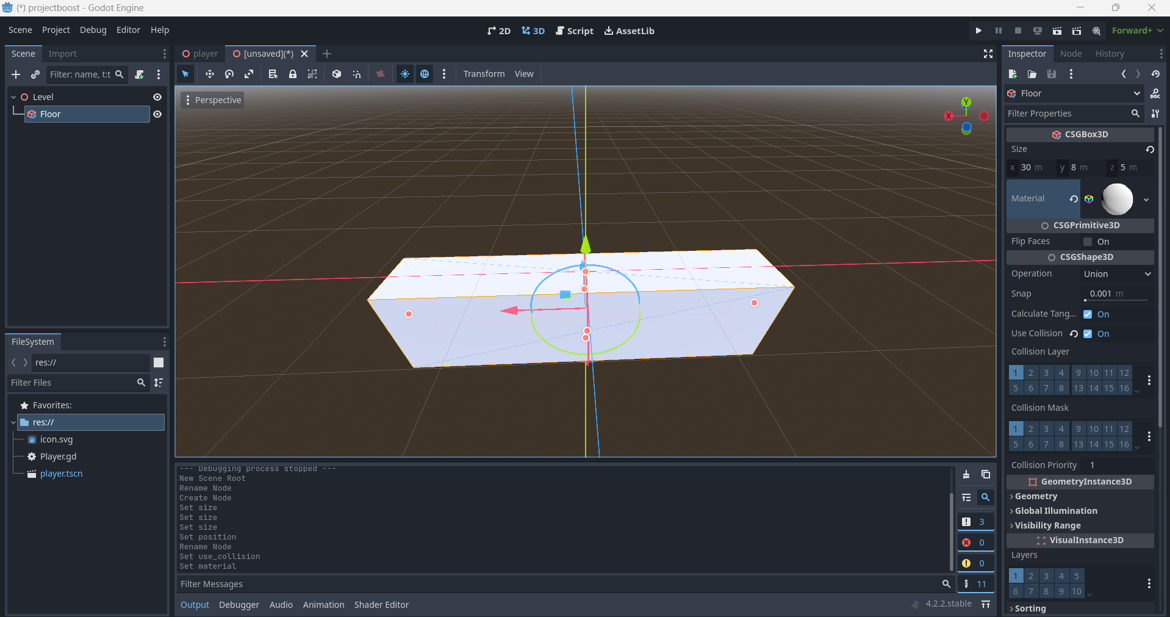Viewport: 1170px width, 617px height.
Task: Run the project with the play button
Action: coord(978,31)
